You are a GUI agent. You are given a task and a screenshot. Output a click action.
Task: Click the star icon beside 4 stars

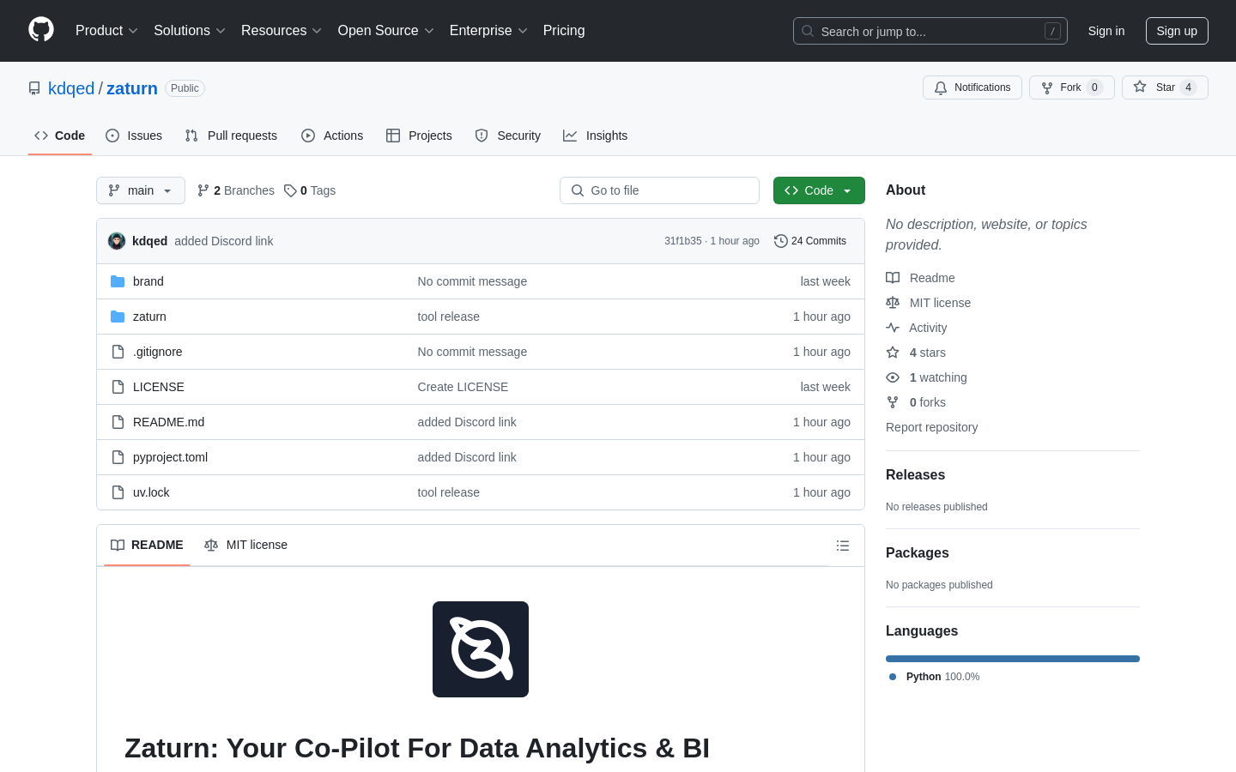pyautogui.click(x=893, y=353)
